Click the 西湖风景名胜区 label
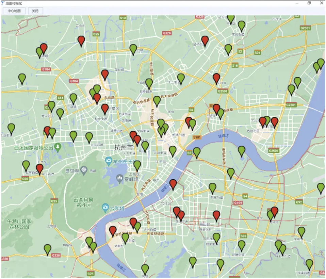This screenshot has height=279, width=326. coord(84,202)
